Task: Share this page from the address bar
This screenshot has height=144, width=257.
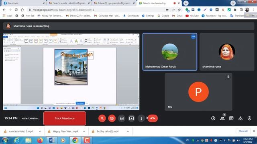Action: tap(173, 10)
